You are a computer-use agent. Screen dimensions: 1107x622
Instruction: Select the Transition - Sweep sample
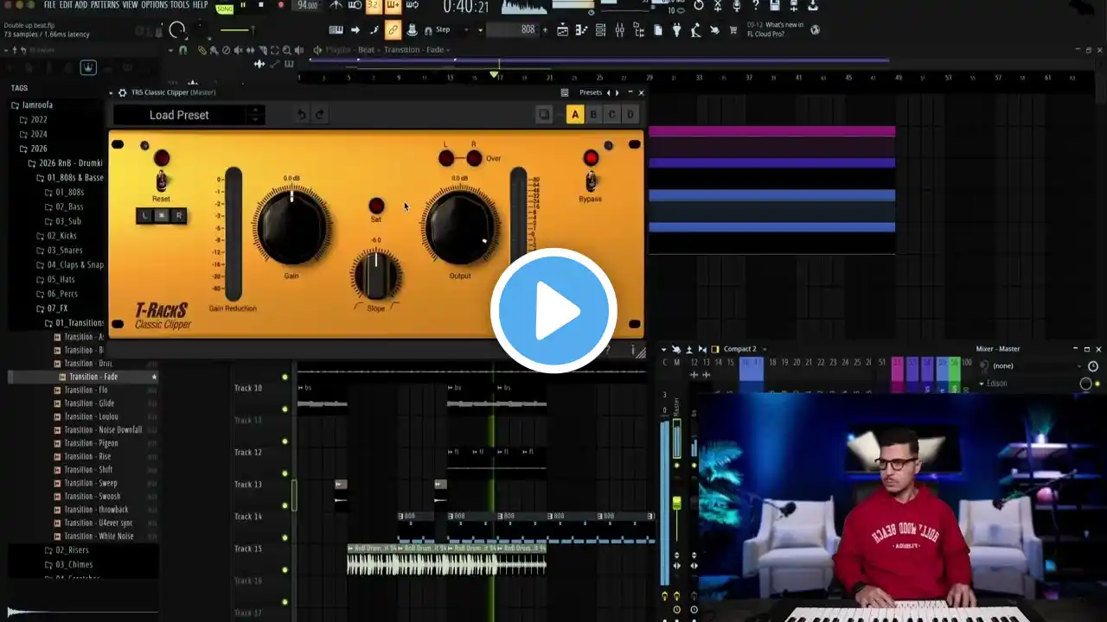point(90,483)
